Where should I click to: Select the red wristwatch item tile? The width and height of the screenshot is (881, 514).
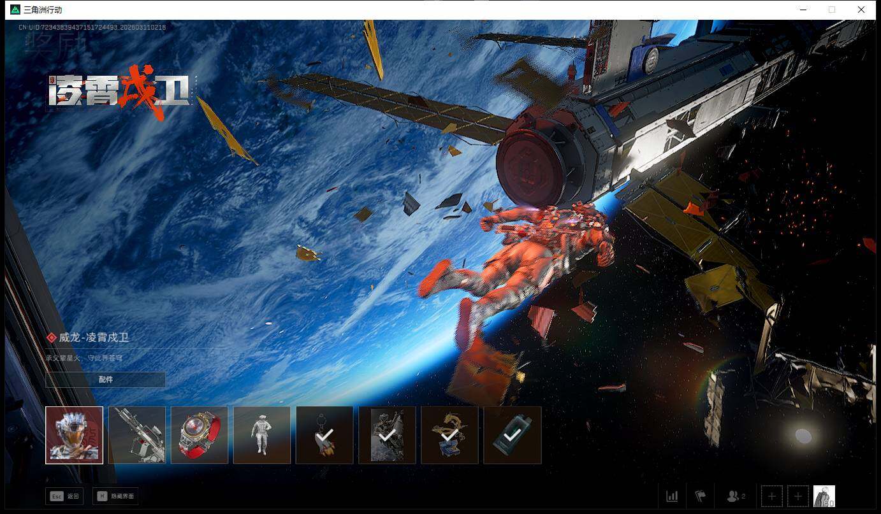(x=200, y=435)
